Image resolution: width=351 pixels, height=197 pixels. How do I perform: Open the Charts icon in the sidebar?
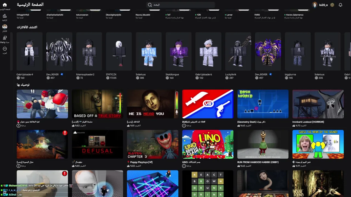5,16
